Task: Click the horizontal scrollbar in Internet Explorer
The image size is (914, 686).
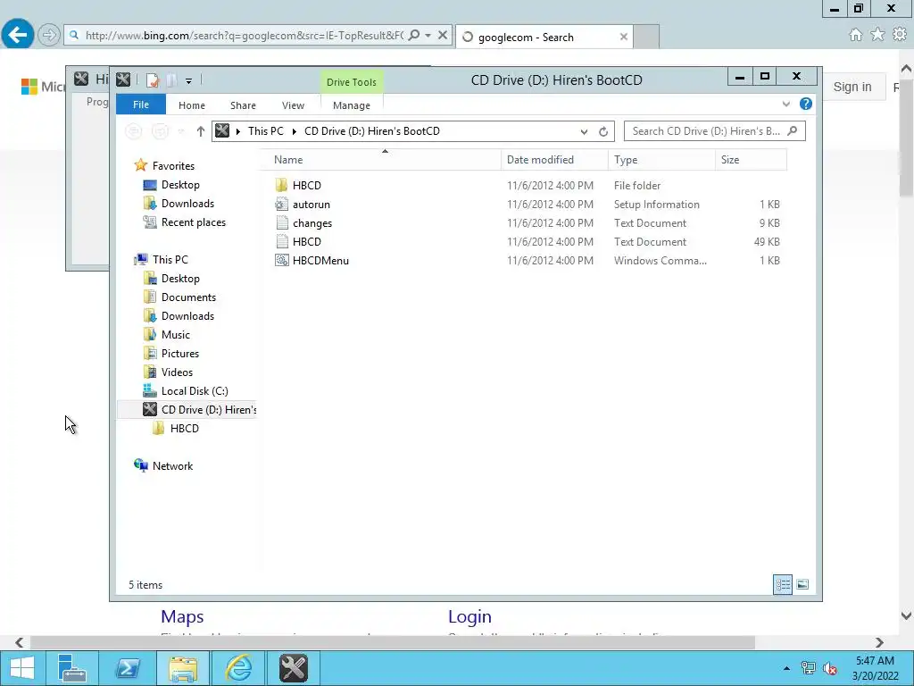Action: pos(393,642)
